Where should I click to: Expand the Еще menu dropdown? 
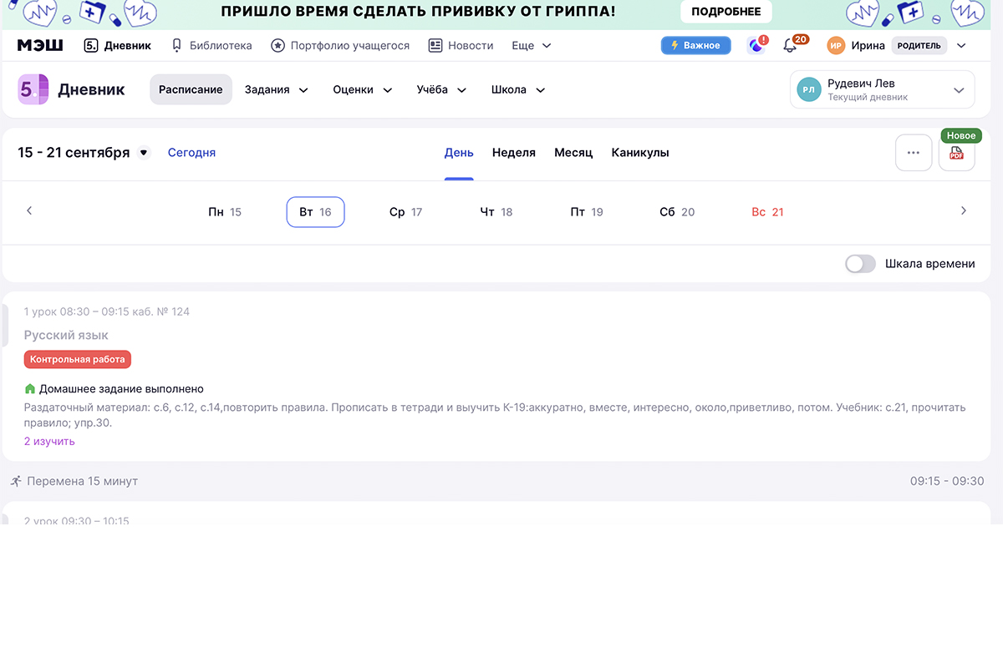coord(532,45)
